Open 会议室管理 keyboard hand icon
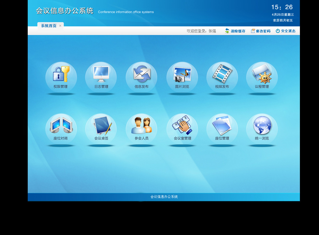The height and width of the screenshot is (235, 319). (182, 125)
